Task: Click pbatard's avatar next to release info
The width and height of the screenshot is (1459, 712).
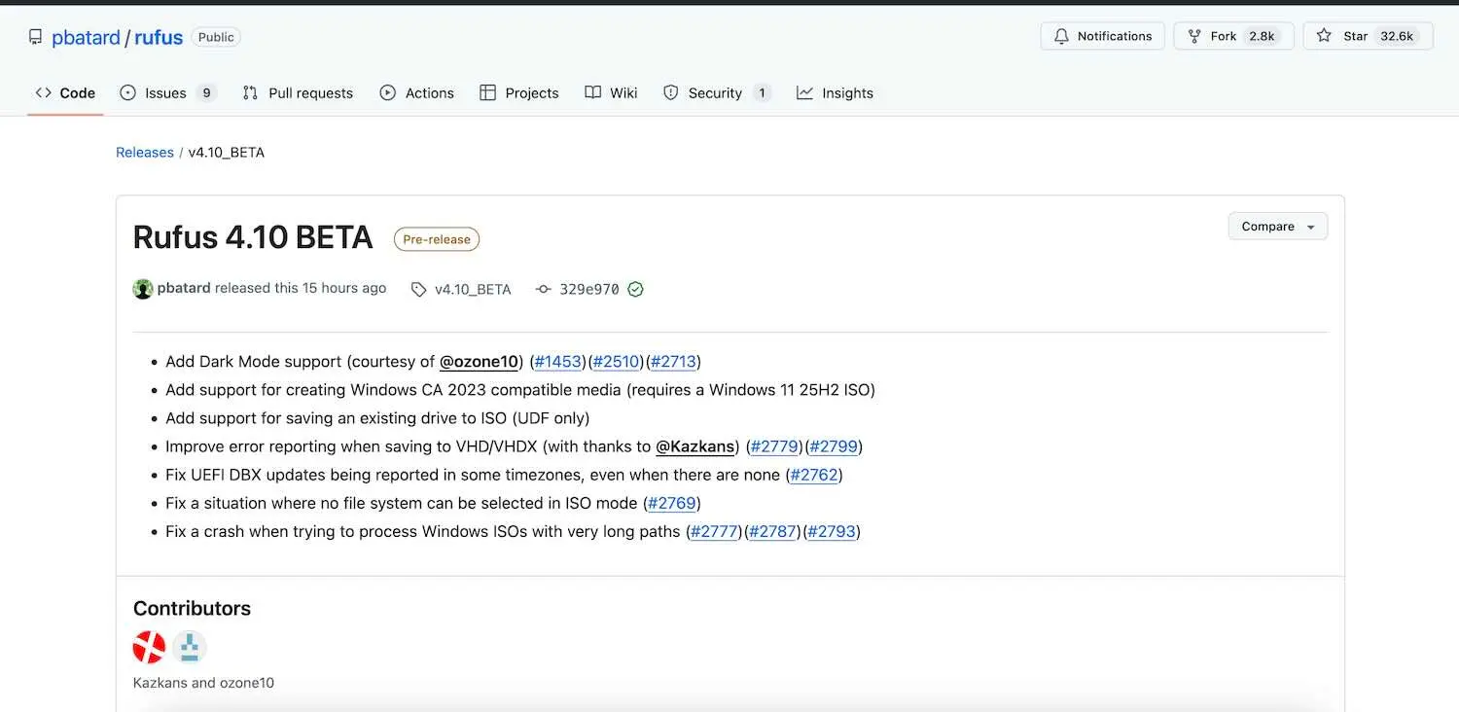Action: (x=143, y=289)
